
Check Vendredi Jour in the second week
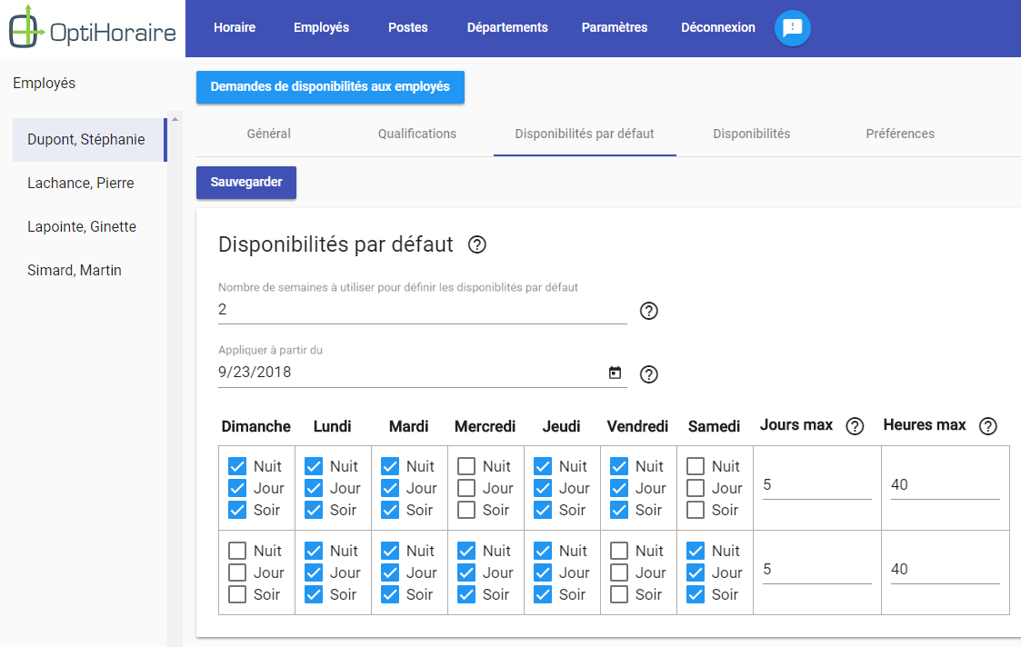tap(618, 572)
